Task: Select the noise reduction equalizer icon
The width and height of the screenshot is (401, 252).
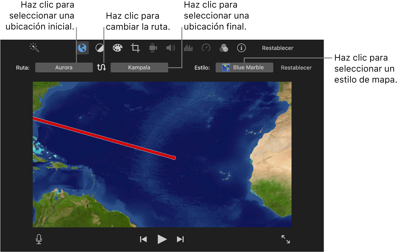Action: (188, 48)
